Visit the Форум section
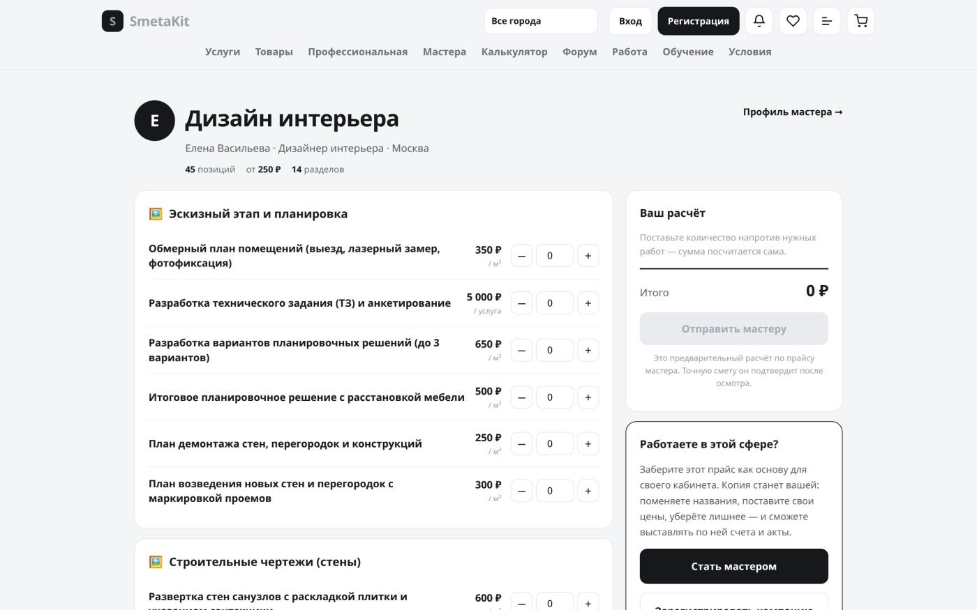The height and width of the screenshot is (610, 977). coord(580,52)
